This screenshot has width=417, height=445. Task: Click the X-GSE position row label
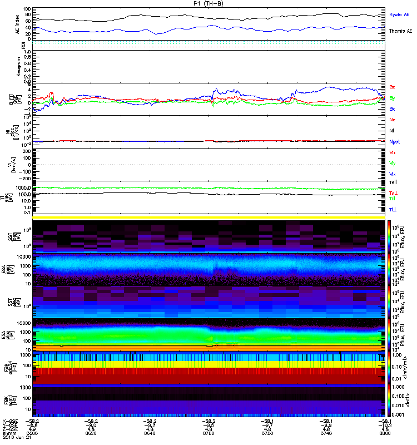point(10,422)
